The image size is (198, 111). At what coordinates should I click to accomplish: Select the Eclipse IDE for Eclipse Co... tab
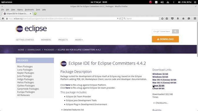point(17,14)
